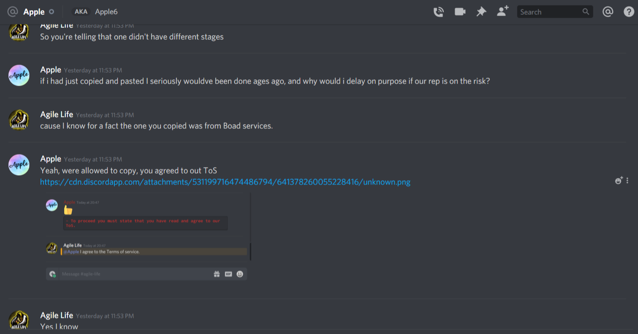Image resolution: width=638 pixels, height=334 pixels.
Task: Click the Agile Life username above "Yes I know"
Action: tap(57, 315)
